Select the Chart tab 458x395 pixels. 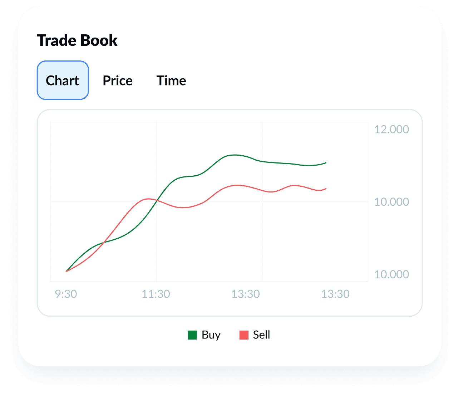tap(63, 80)
